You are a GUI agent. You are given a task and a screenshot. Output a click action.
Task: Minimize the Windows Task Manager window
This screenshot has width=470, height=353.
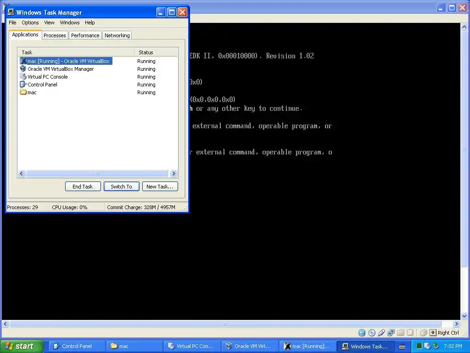(161, 12)
